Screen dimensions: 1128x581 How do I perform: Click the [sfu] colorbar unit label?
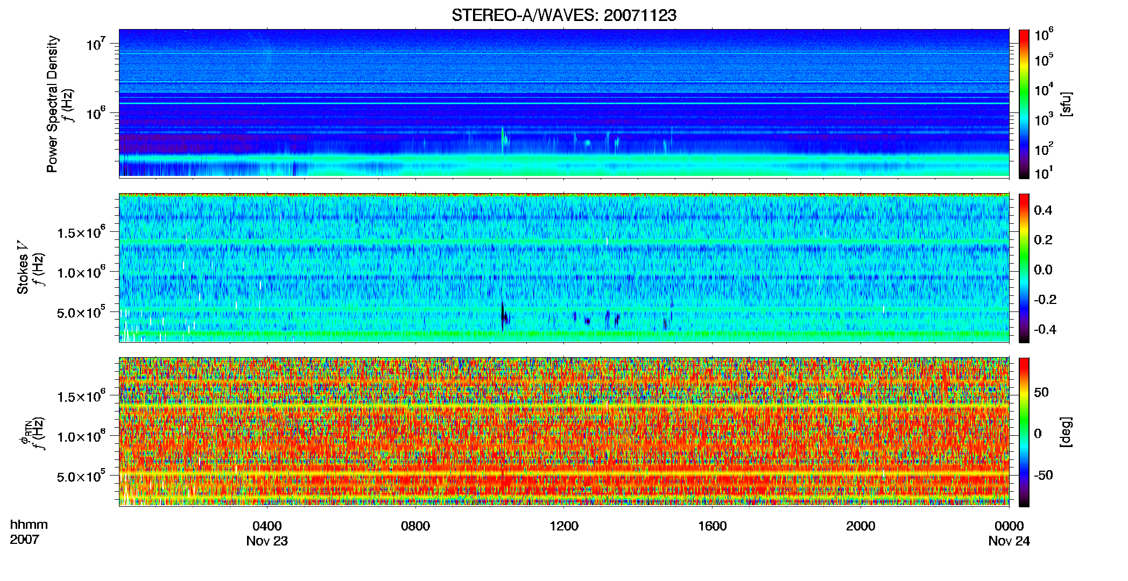[1066, 104]
